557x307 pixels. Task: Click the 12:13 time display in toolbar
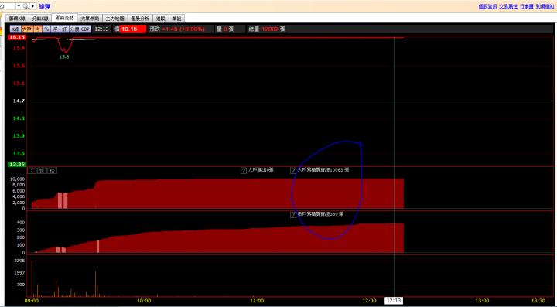click(102, 29)
